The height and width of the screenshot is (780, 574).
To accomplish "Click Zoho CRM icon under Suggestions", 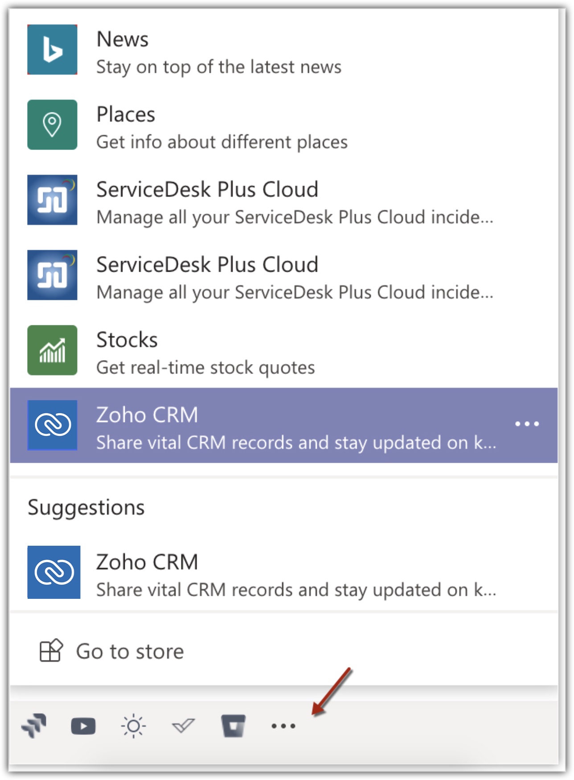I will pos(54,572).
